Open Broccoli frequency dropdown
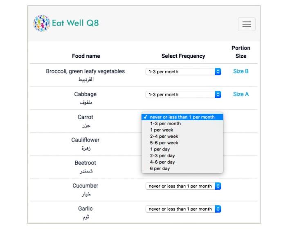The image size is (288, 229). pos(183,72)
